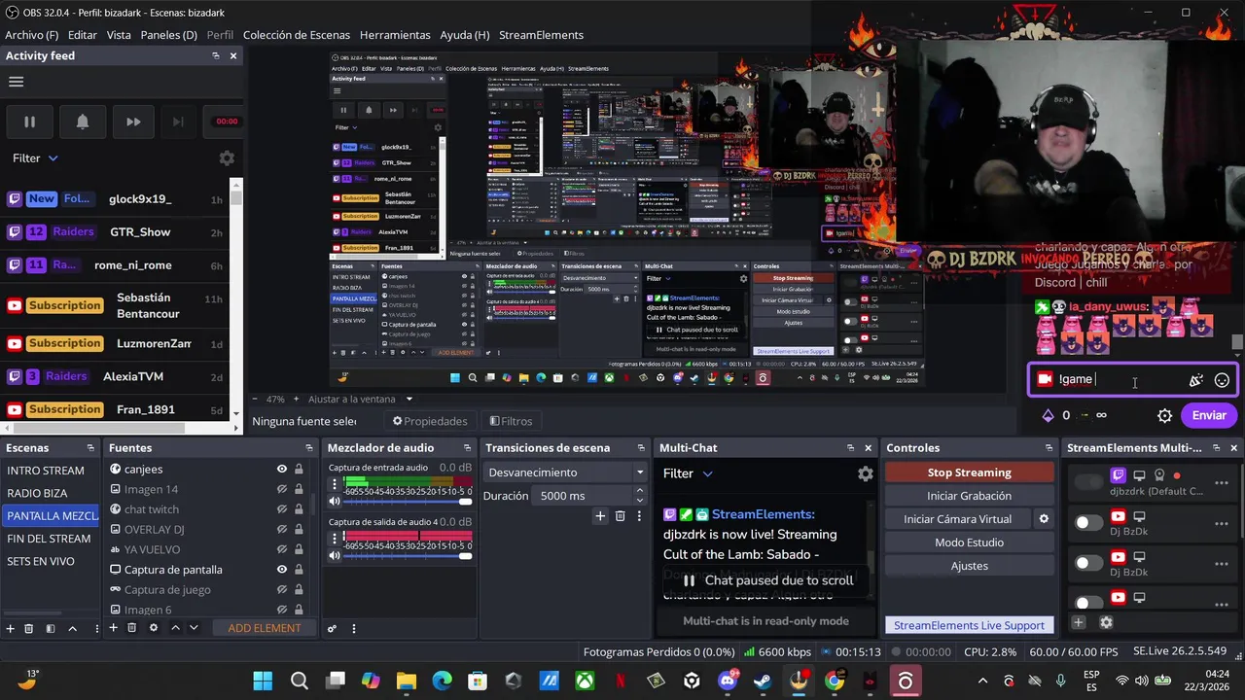Expand the Activity feed Filter dropdown
The height and width of the screenshot is (700, 1245).
(35, 158)
